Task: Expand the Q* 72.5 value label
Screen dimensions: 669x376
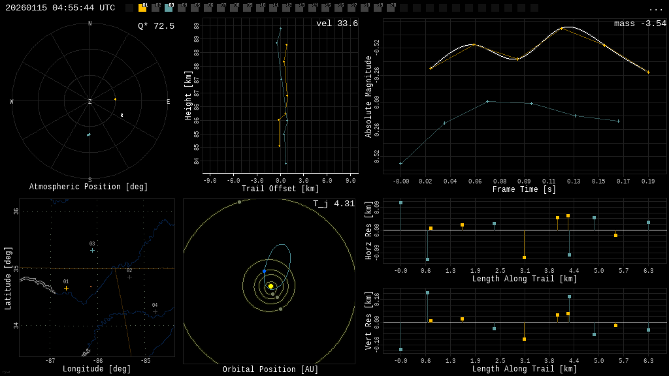Action: pyautogui.click(x=156, y=26)
